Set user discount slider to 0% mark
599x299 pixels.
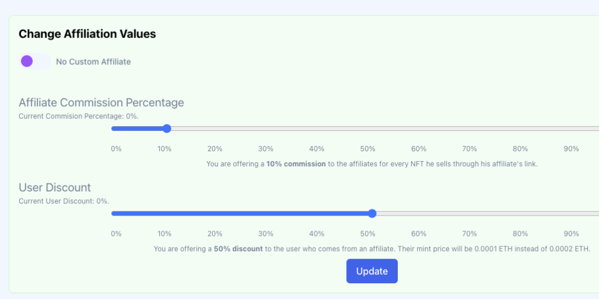click(x=115, y=213)
